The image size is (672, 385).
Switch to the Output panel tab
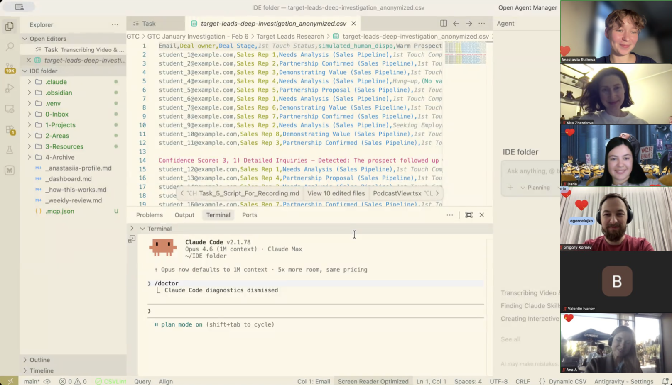click(x=184, y=215)
